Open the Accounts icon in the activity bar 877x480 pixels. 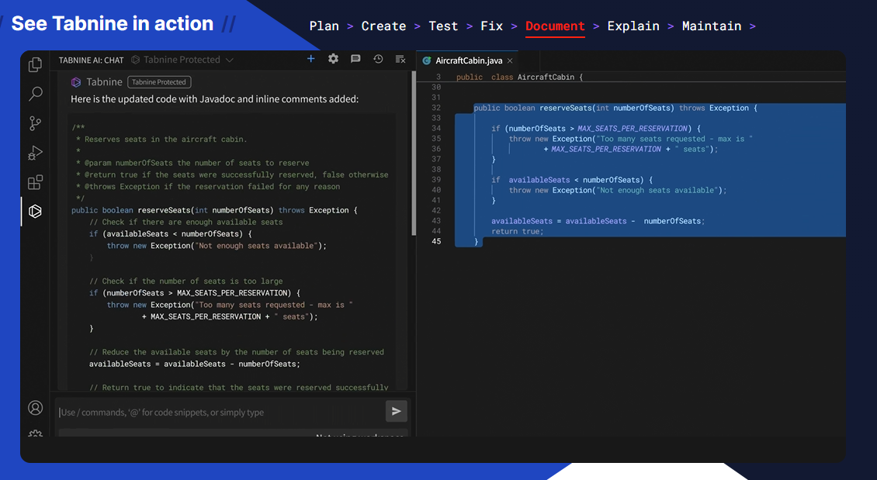click(x=35, y=408)
